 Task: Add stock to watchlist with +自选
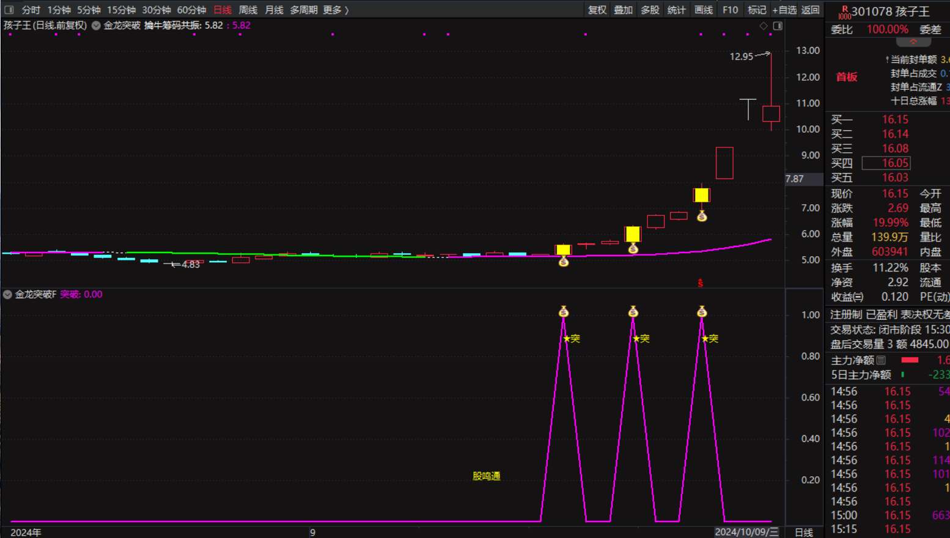click(784, 10)
